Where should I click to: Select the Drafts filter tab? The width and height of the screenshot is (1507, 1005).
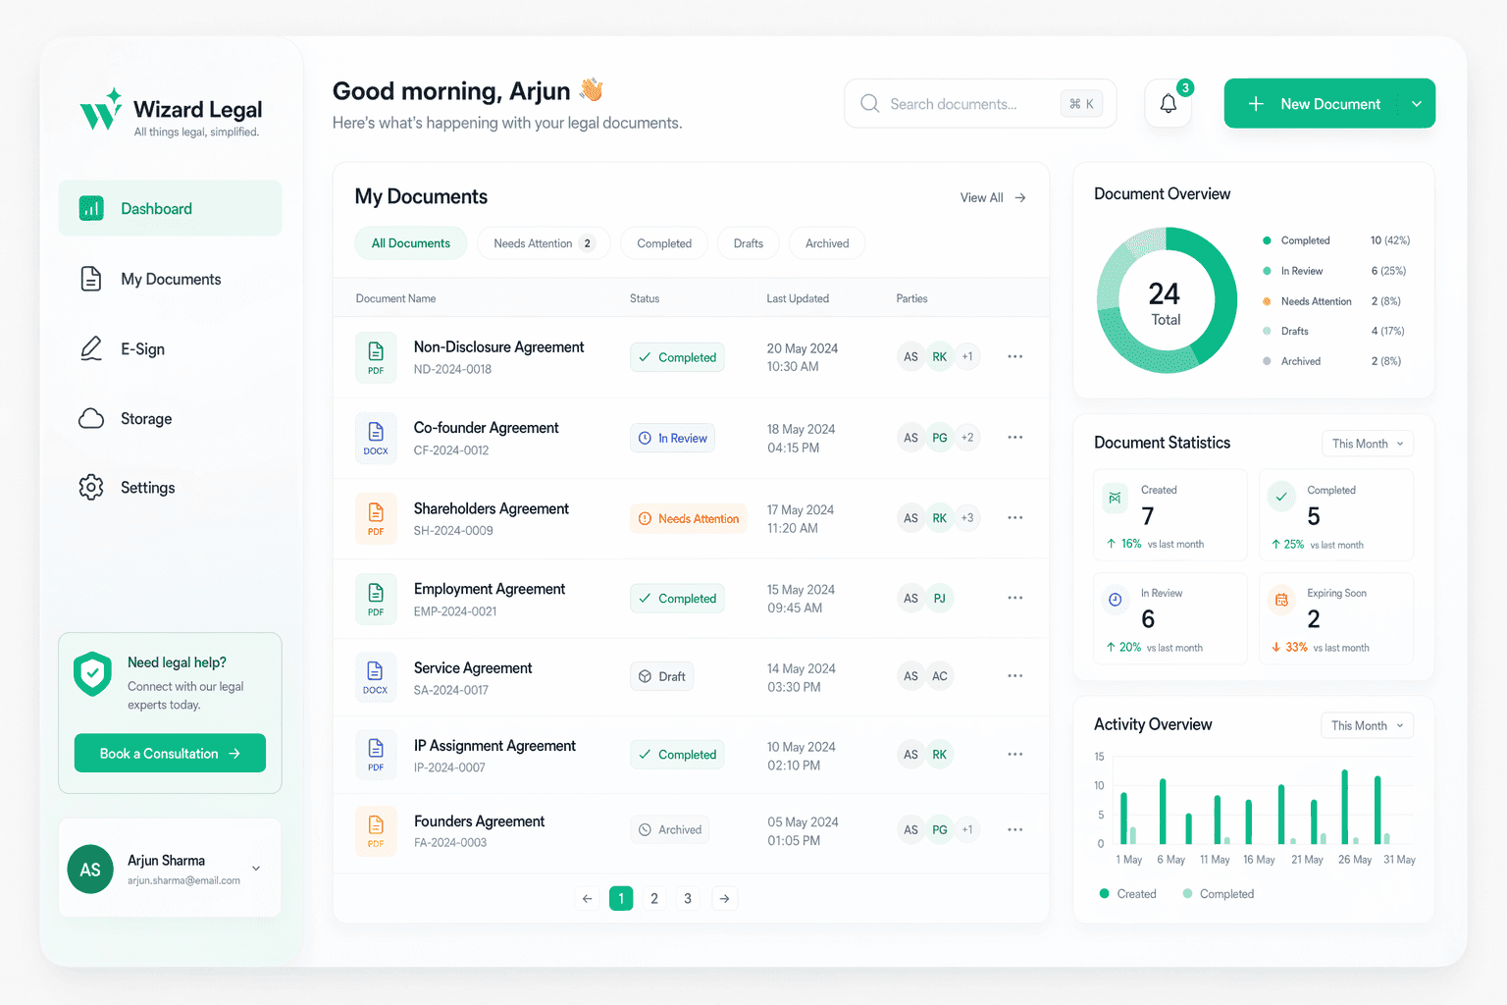[749, 243]
